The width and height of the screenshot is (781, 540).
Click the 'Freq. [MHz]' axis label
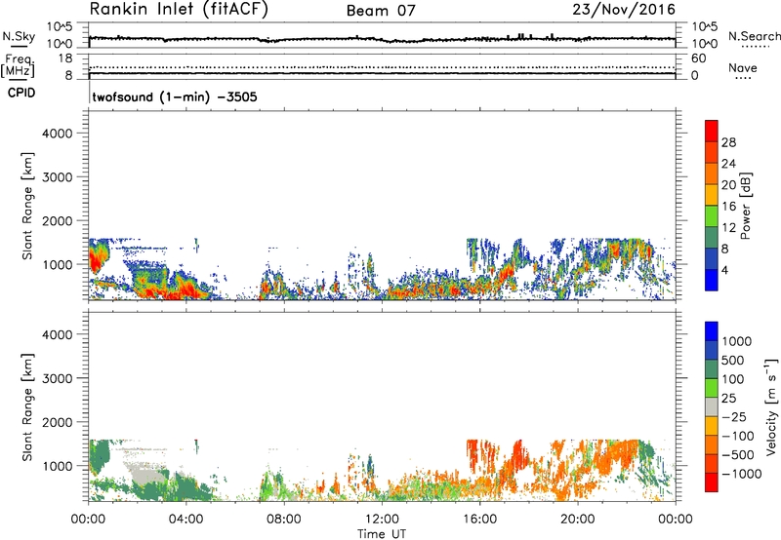pos(18,66)
